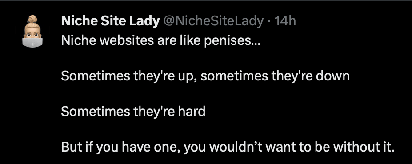Click the dot separator before 14h

tap(269, 21)
